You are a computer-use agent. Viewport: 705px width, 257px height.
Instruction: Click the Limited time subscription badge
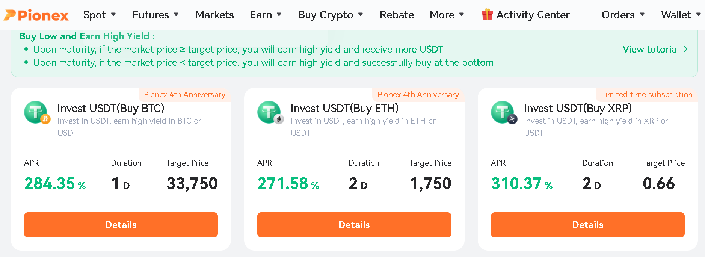pos(646,95)
